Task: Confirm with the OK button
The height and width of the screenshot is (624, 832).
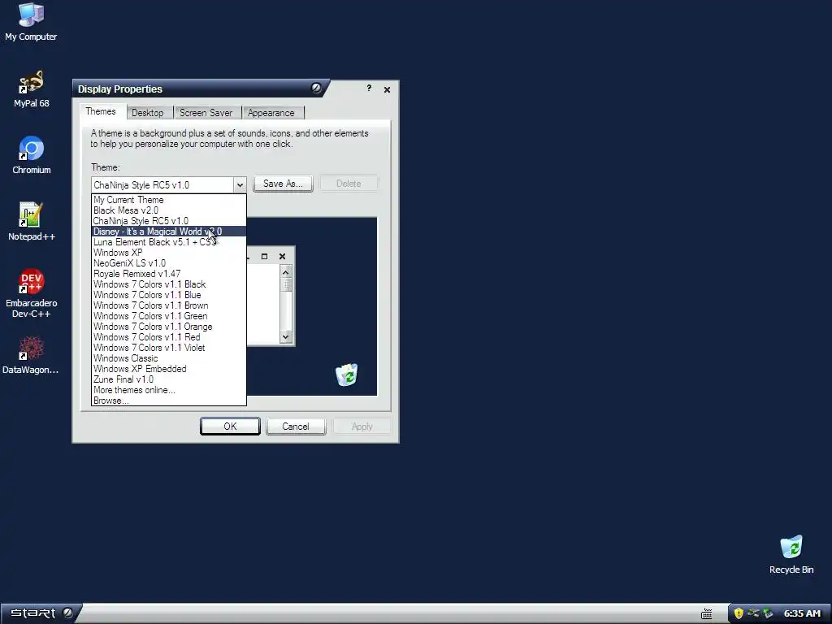Action: (x=230, y=426)
